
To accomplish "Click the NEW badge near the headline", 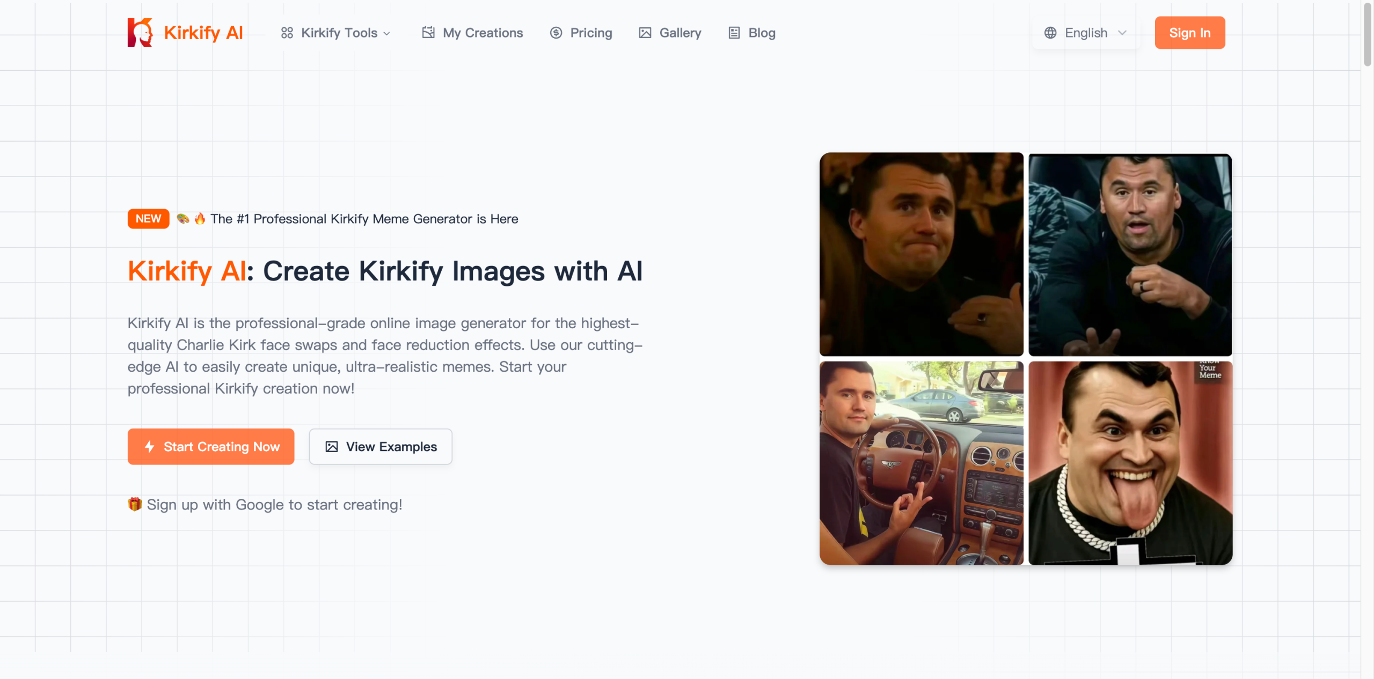I will pyautogui.click(x=148, y=218).
